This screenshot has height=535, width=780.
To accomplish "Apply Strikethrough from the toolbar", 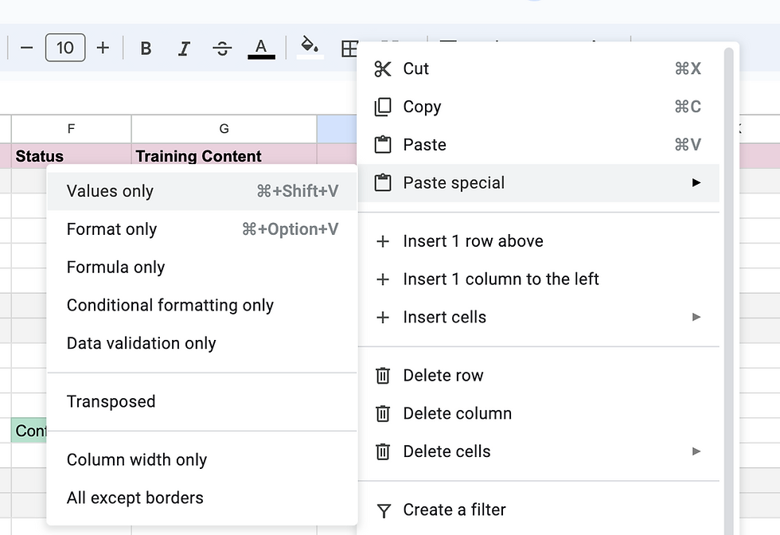I will tap(222, 49).
